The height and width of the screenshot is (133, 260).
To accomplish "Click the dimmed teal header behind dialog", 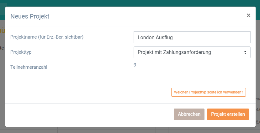I will coord(130,3).
